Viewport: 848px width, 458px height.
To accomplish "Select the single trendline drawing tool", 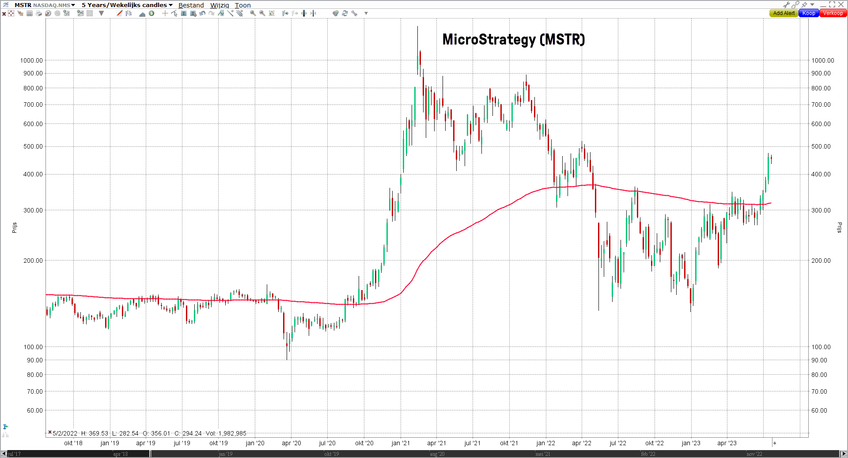I will click(x=230, y=13).
